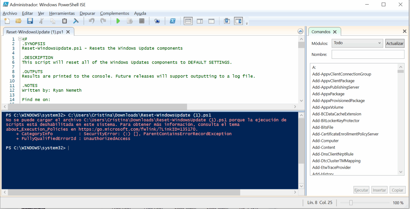Close the Reset-WindowsUpdate (1).ps1 tab
The height and width of the screenshot is (209, 410).
pos(68,32)
